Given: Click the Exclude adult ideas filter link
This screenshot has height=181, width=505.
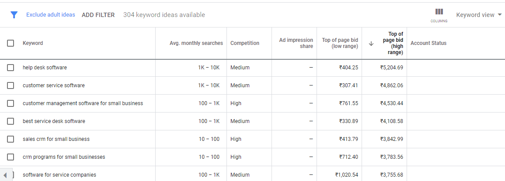Looking at the screenshot, I should [51, 15].
